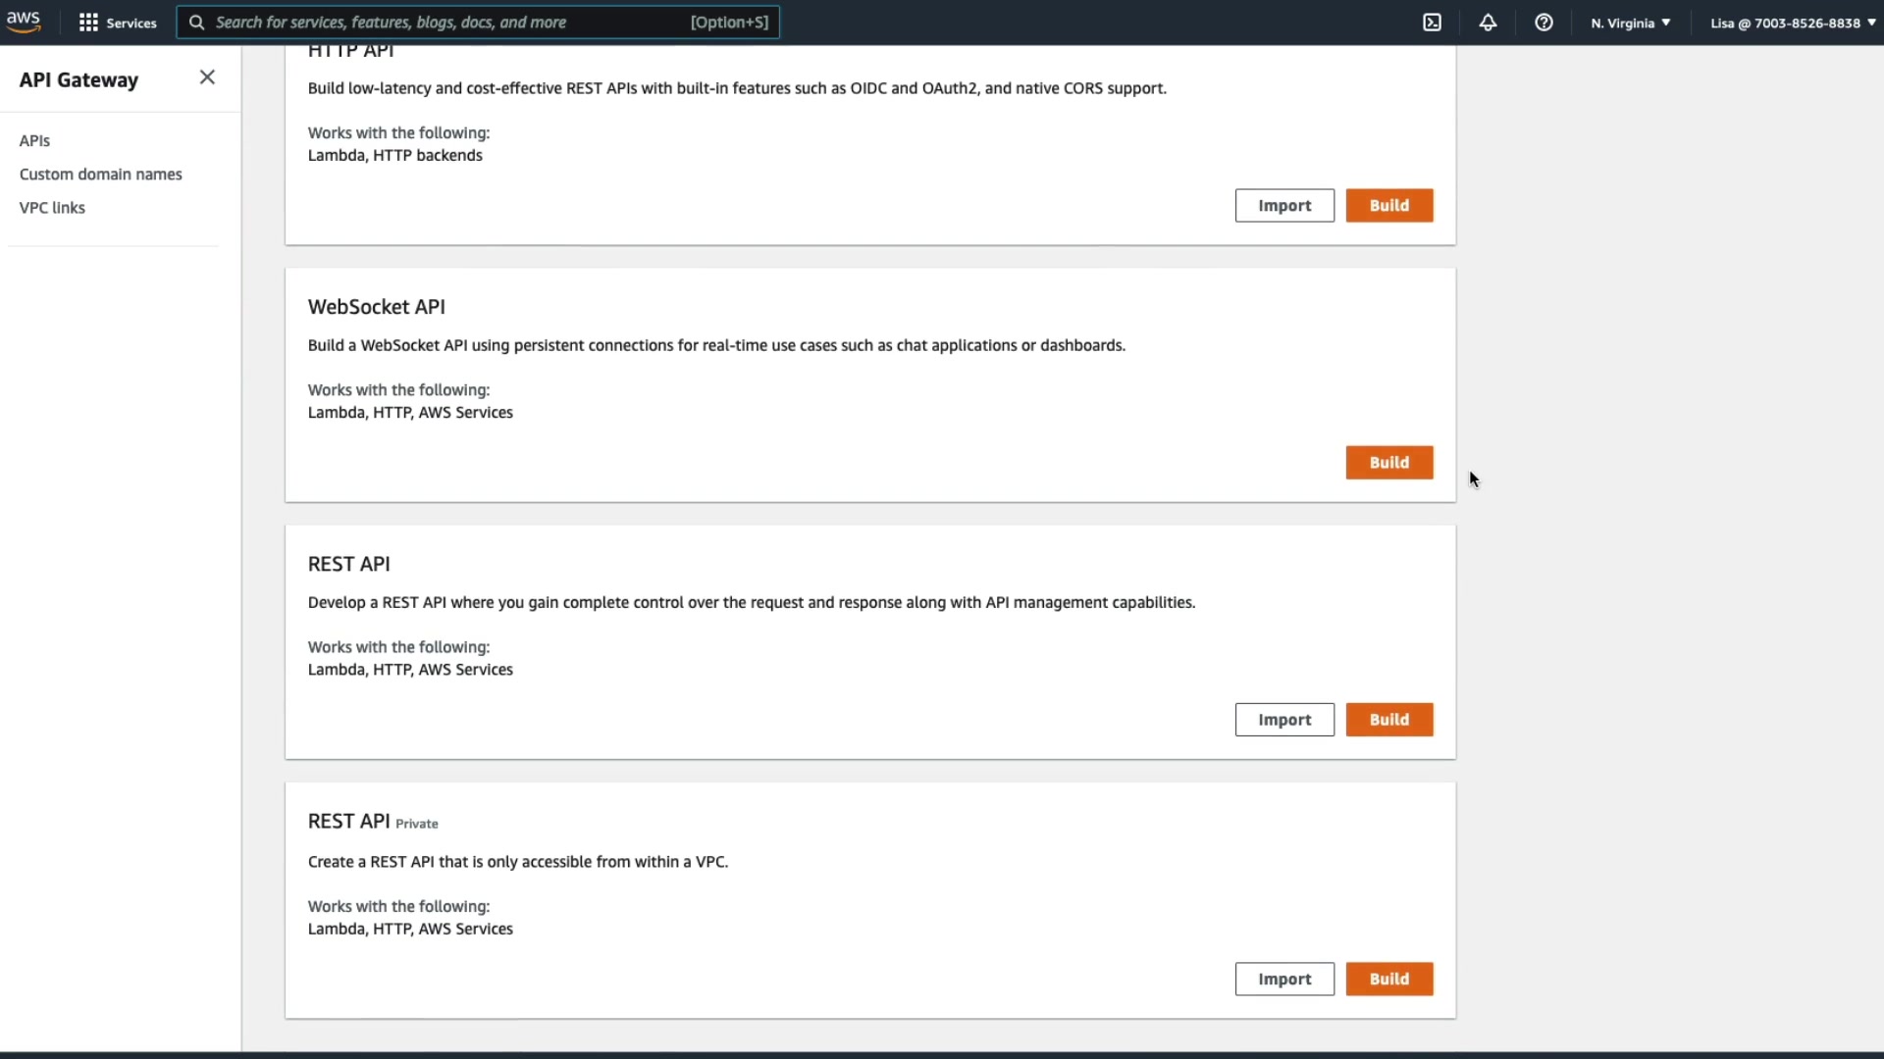
Task: Expand the N. Virginia region dropdown
Action: pos(1630,23)
